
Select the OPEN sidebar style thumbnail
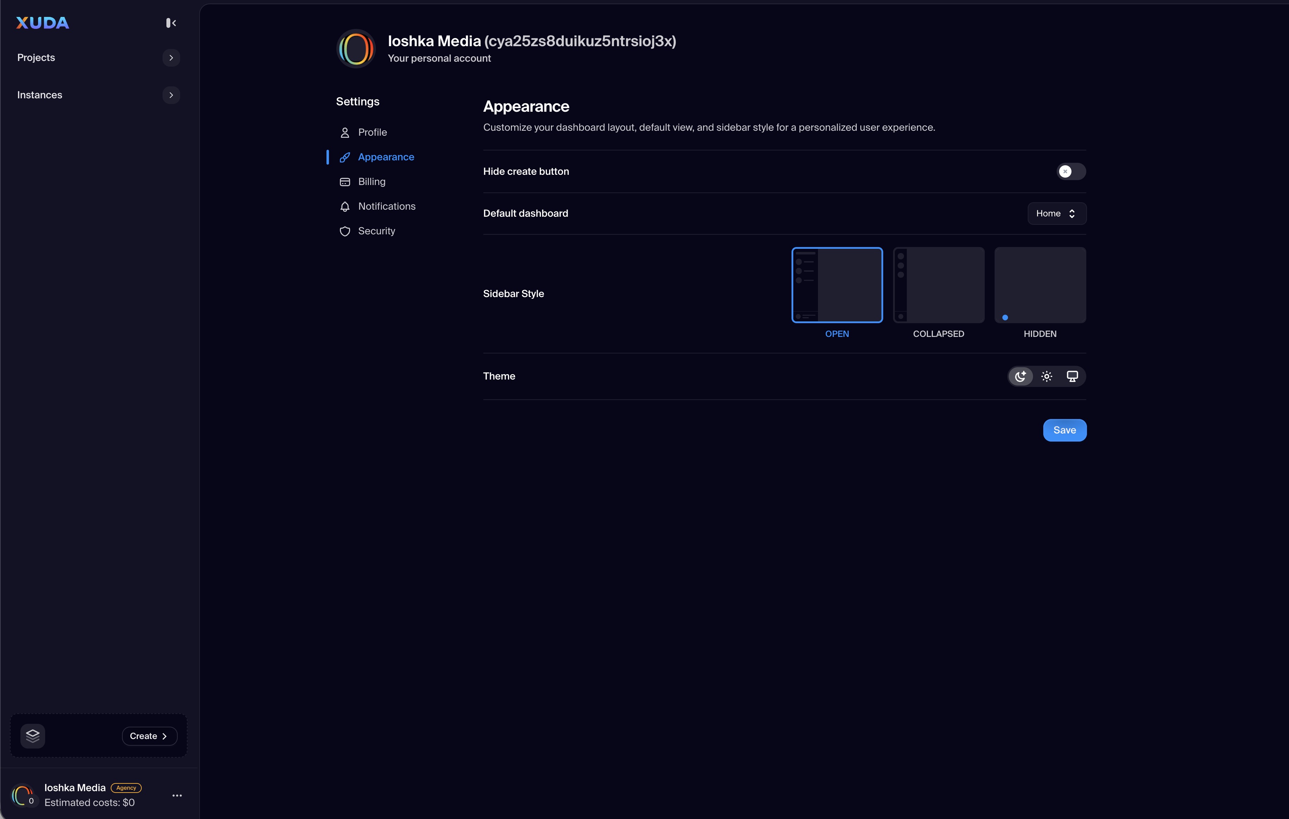[837, 285]
